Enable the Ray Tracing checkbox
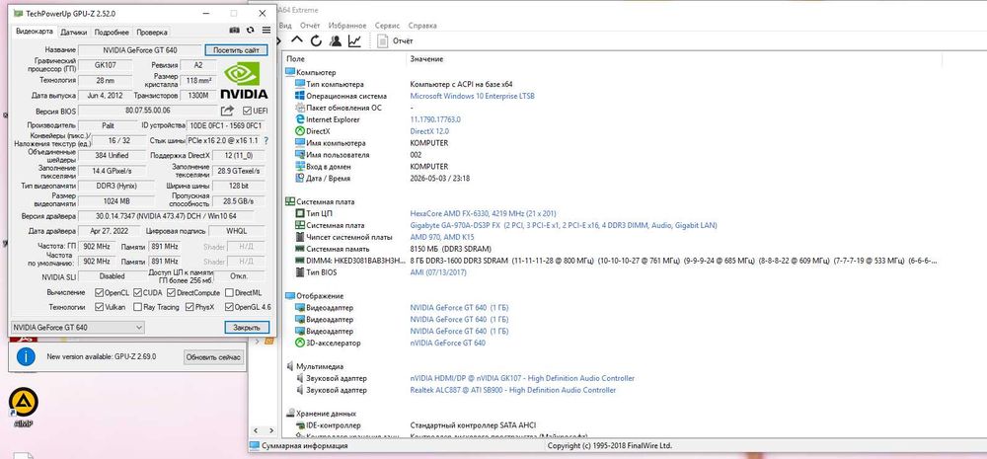 (x=136, y=307)
